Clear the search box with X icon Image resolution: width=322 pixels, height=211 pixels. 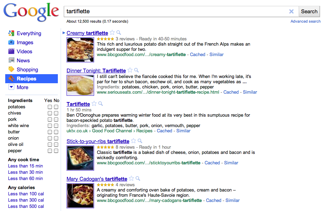291,11
